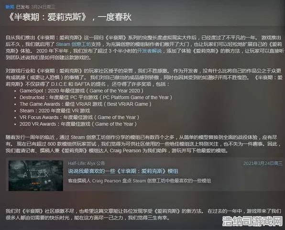Select the date 2021年3月24日周三 on the card
Screen dimensions: 285x230
click(263, 163)
